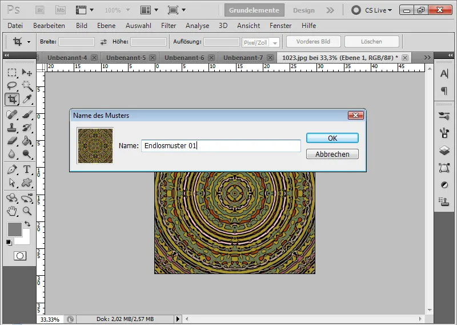Open the Datei menu
The image size is (457, 325).
click(15, 26)
